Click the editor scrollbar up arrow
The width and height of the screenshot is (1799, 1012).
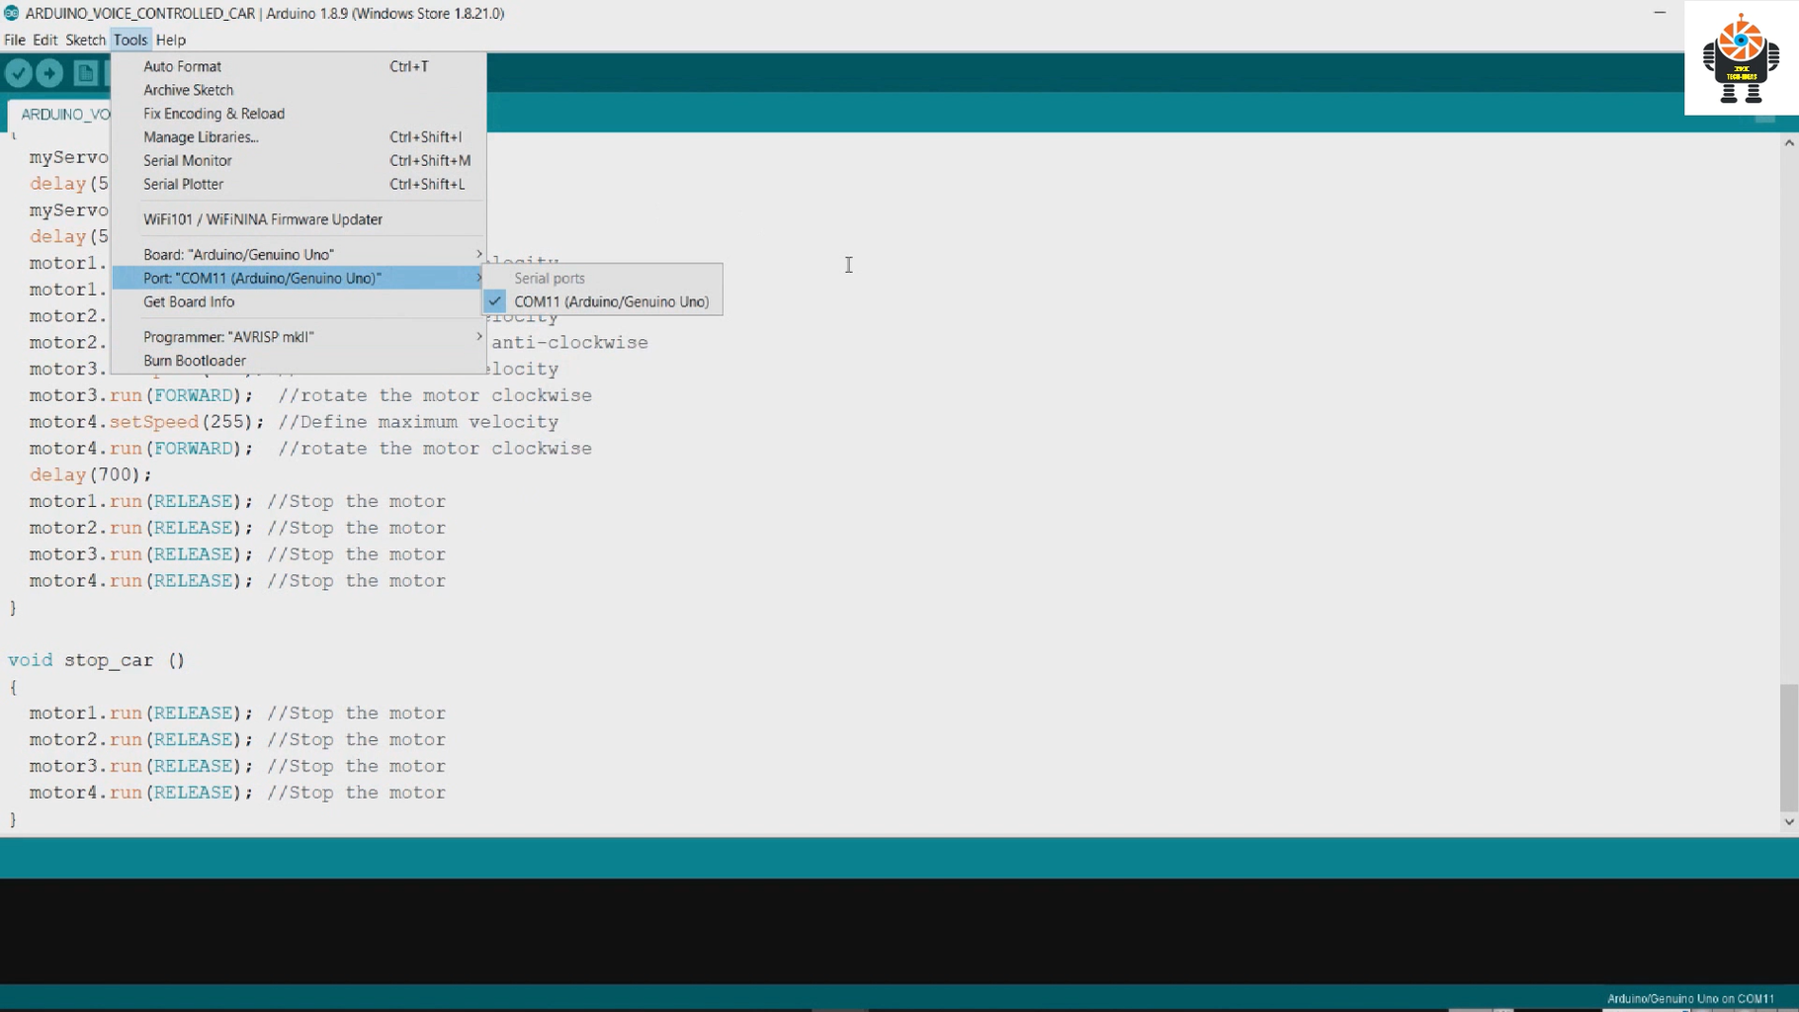1789,143
